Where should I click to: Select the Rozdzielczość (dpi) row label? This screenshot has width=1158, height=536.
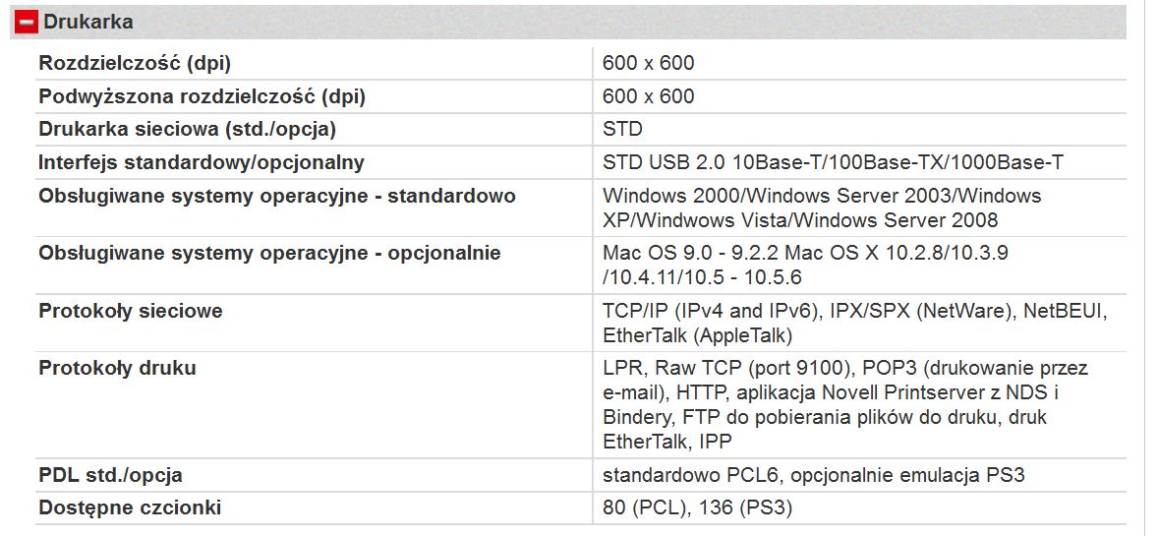(x=135, y=64)
